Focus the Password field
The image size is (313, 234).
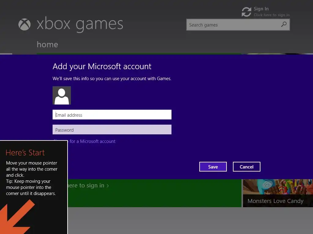pyautogui.click(x=112, y=129)
